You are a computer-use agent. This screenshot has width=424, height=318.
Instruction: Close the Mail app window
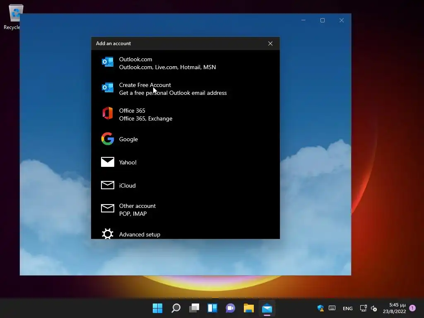click(342, 20)
